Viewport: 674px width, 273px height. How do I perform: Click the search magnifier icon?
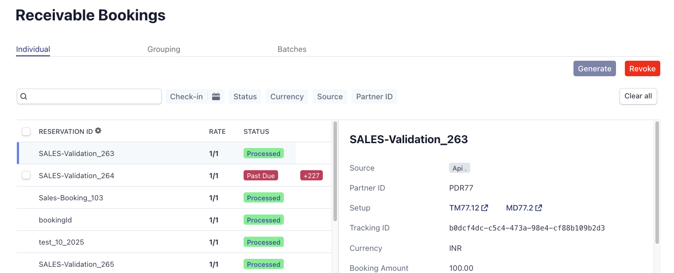coord(24,97)
